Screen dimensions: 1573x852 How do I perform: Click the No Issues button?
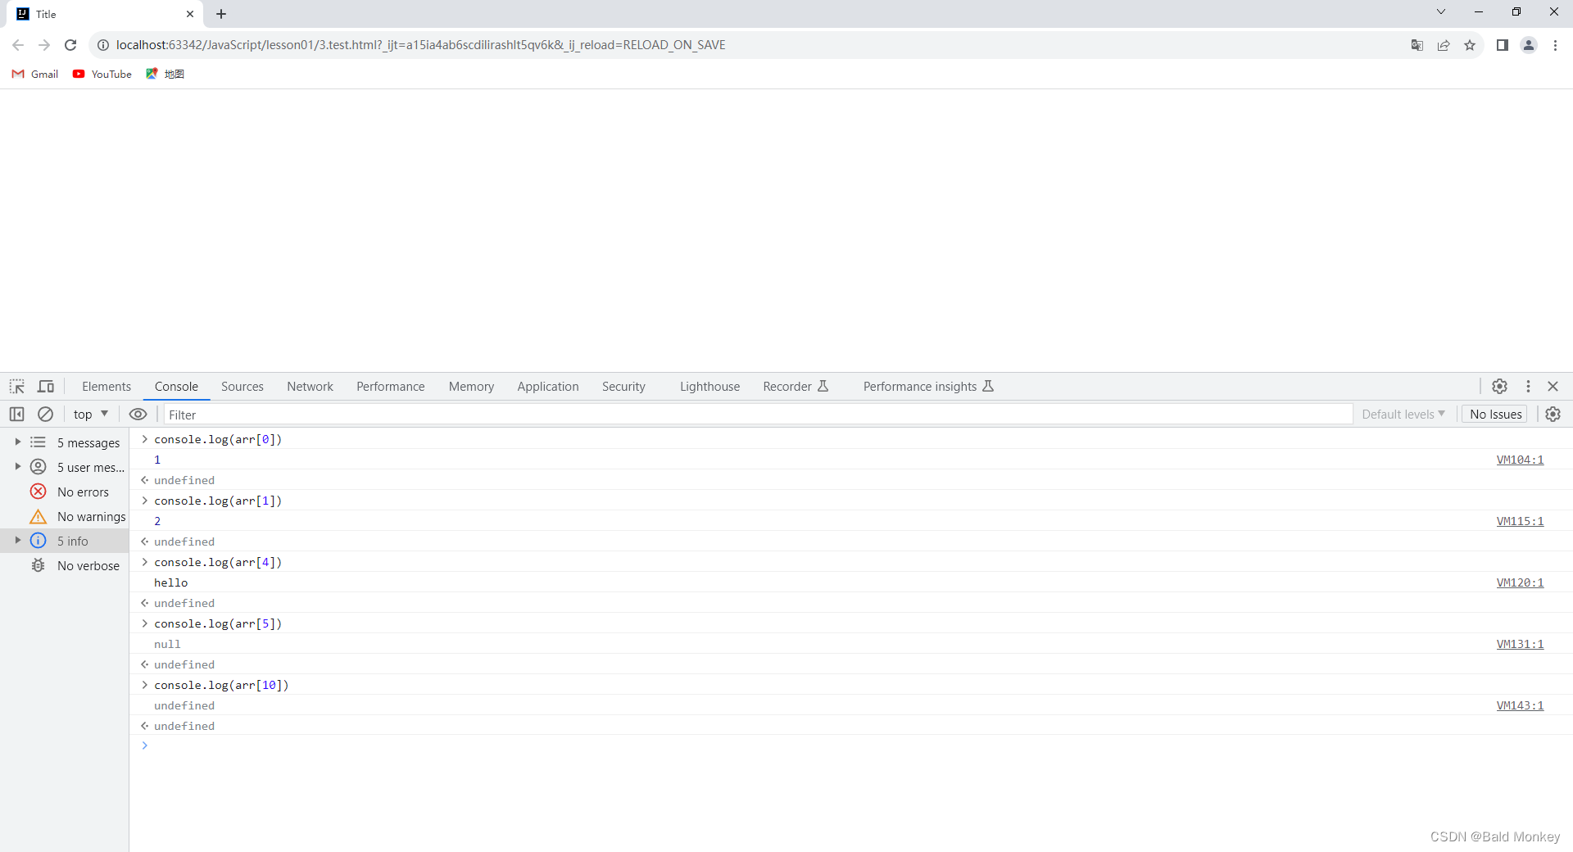click(x=1495, y=415)
